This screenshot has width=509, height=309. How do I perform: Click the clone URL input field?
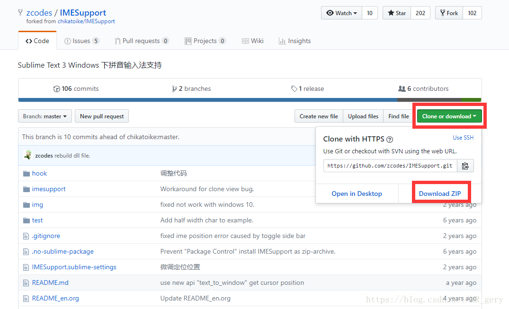(x=390, y=166)
